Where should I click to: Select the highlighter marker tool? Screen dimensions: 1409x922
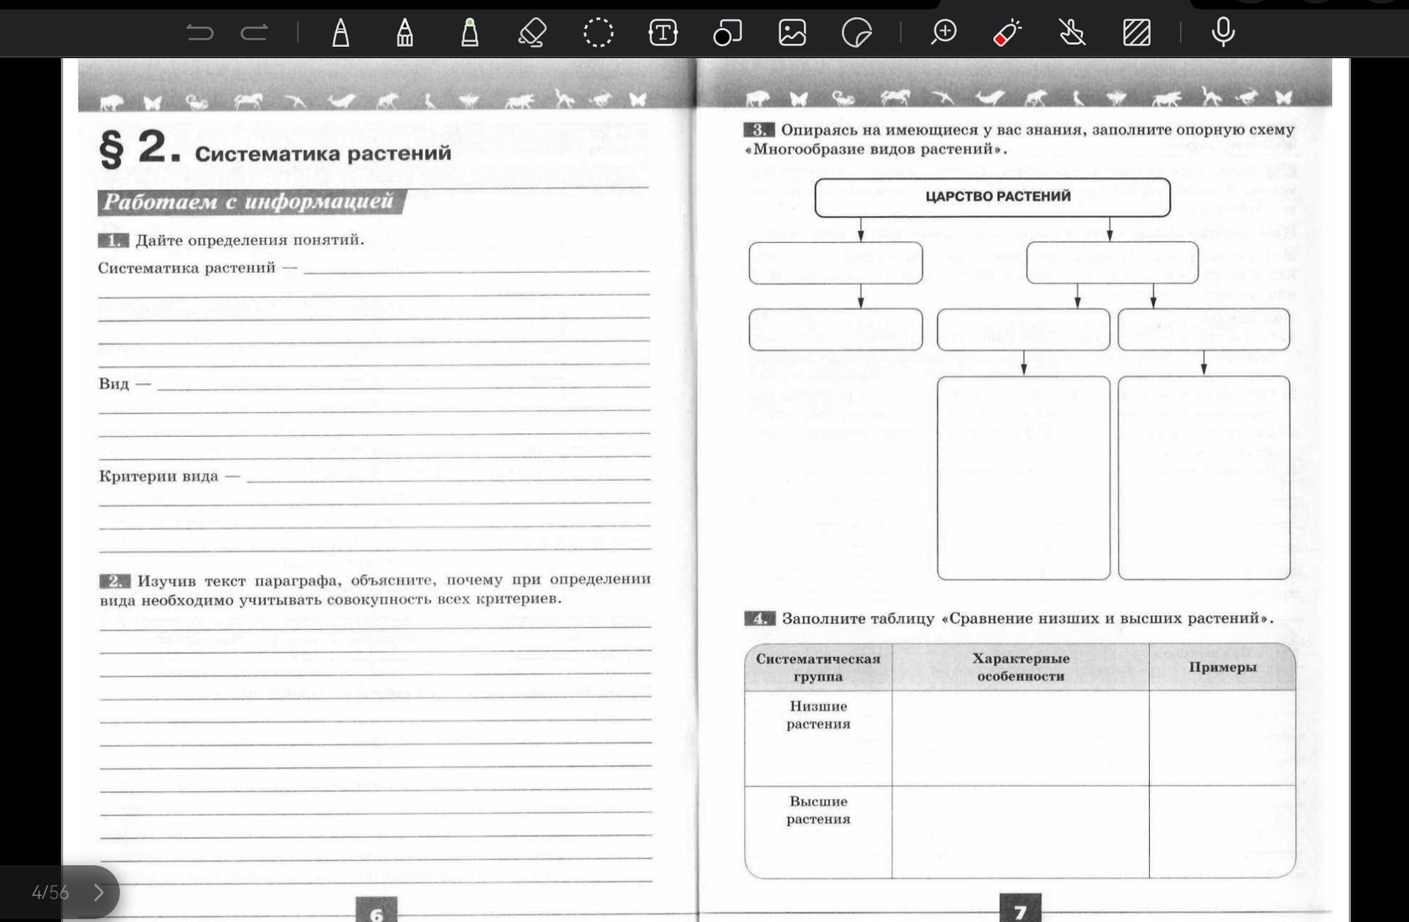[470, 32]
